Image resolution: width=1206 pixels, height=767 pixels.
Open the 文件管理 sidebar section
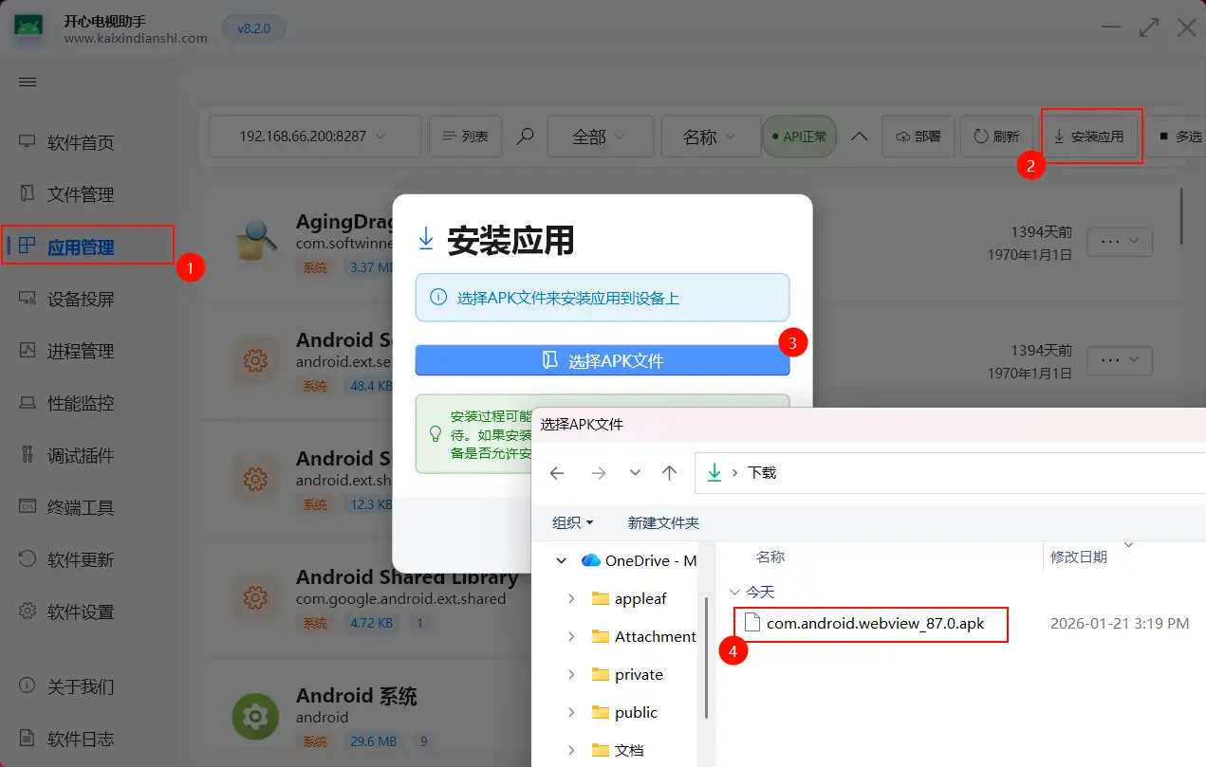85,193
